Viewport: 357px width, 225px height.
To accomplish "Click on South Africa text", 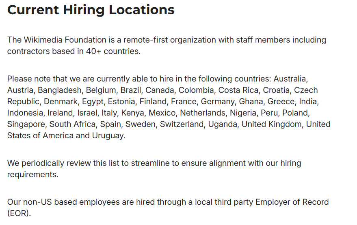I will click(x=72, y=124).
